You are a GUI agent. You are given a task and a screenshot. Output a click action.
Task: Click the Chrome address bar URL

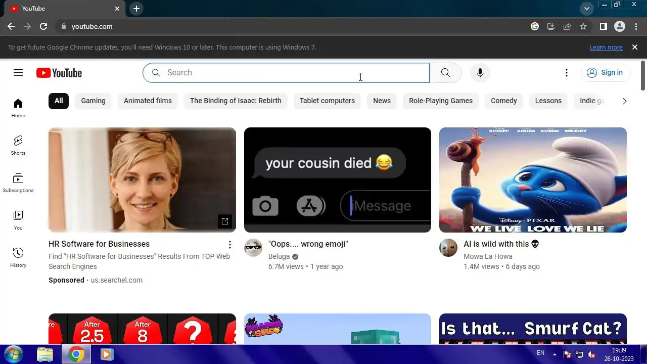[x=92, y=26]
